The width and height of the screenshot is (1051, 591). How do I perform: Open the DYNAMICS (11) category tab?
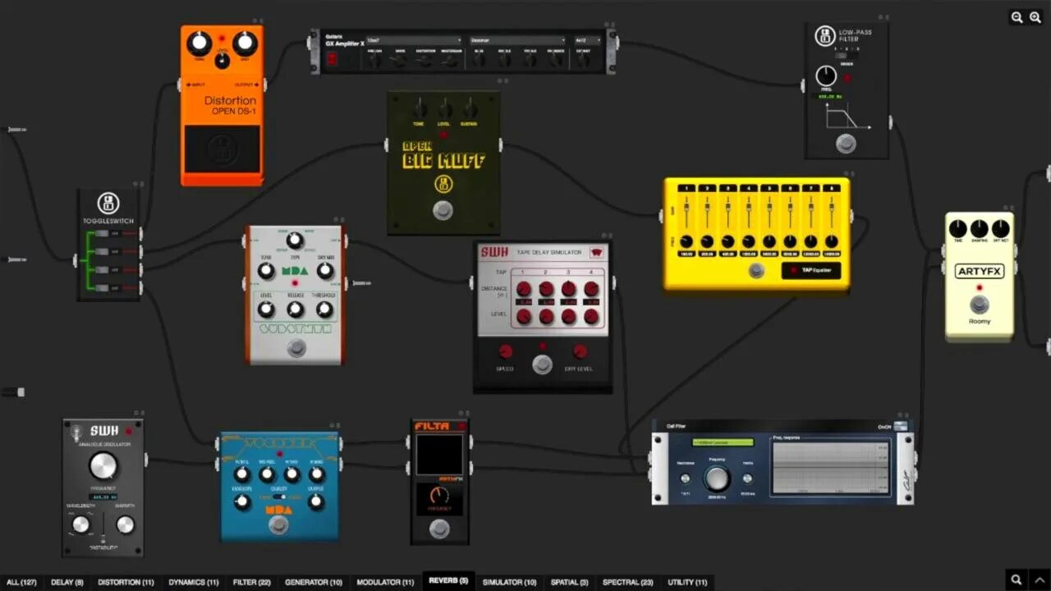click(194, 582)
